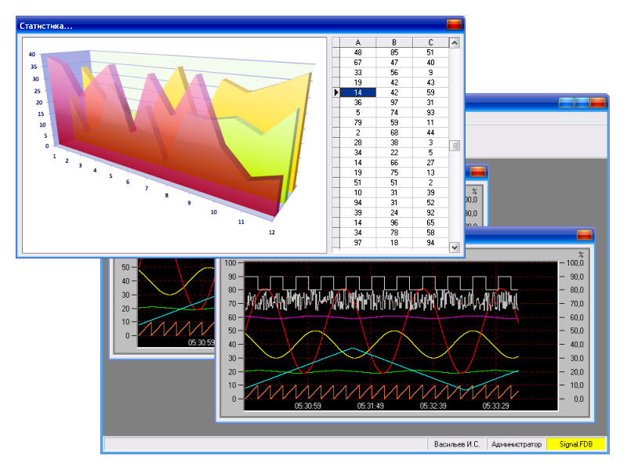This screenshot has height=470, width=627.
Task: Maximize the main application window
Action: pos(582,103)
